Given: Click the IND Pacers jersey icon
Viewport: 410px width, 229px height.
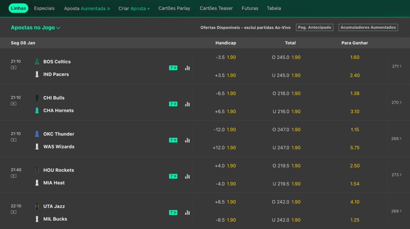Looking at the screenshot, I should tap(37, 74).
